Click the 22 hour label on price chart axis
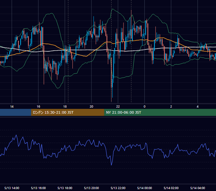 pyautogui.click(x=118, y=107)
